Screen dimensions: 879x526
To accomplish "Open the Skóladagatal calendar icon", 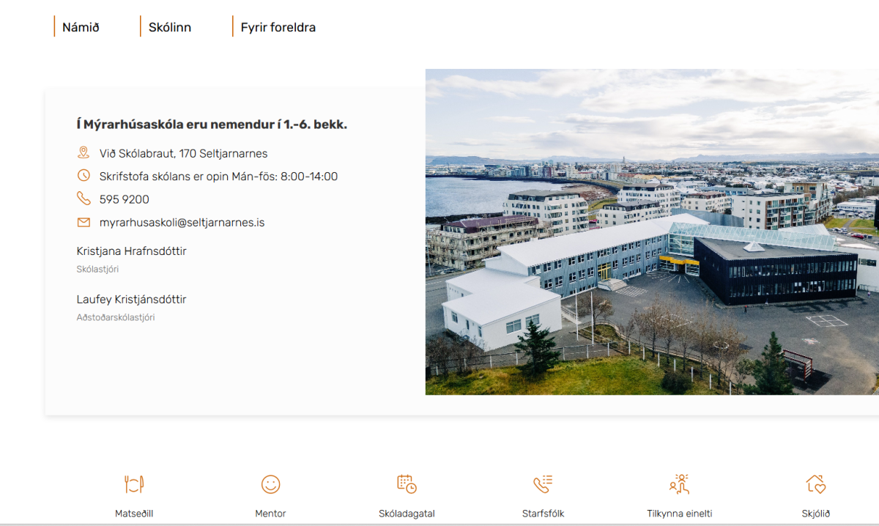I will click(407, 484).
